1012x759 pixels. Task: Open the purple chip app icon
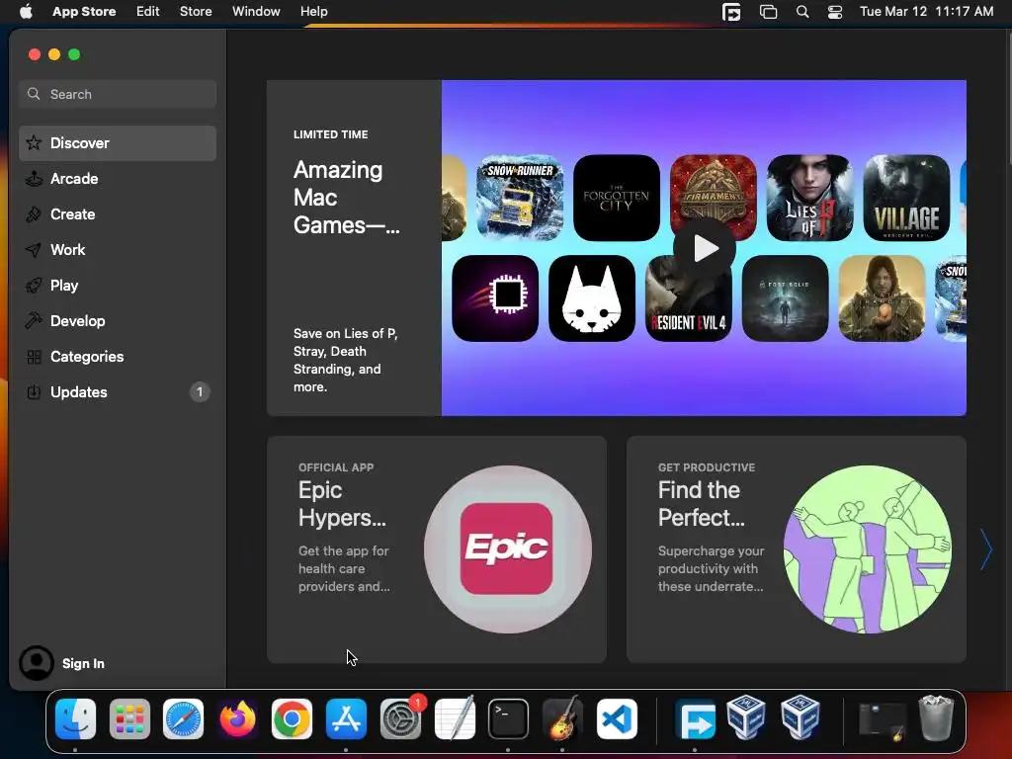click(495, 298)
